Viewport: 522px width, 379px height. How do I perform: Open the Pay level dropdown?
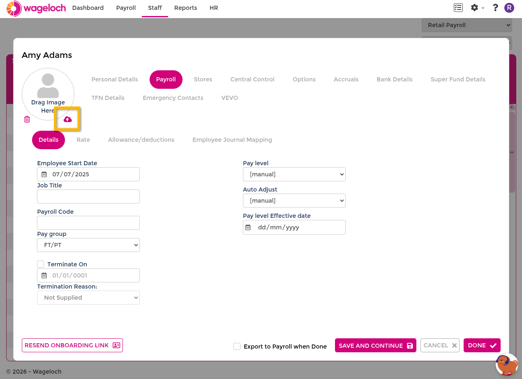click(294, 174)
